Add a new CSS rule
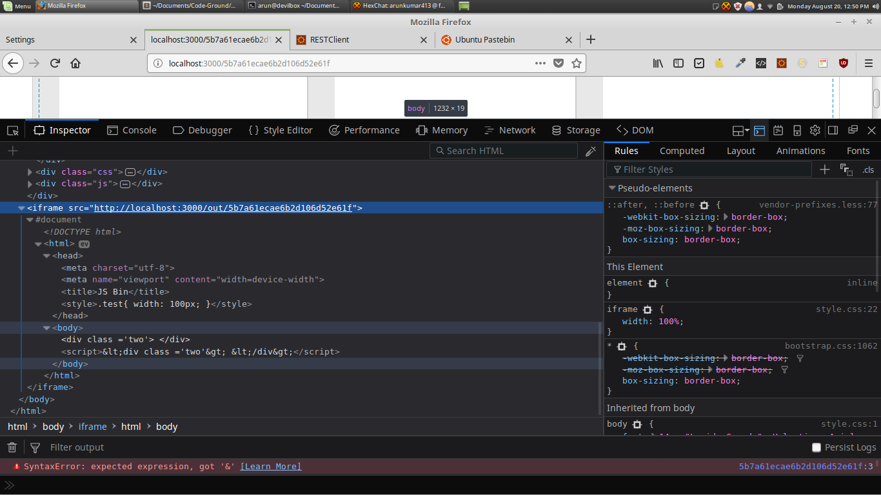Image resolution: width=881 pixels, height=495 pixels. click(x=824, y=170)
